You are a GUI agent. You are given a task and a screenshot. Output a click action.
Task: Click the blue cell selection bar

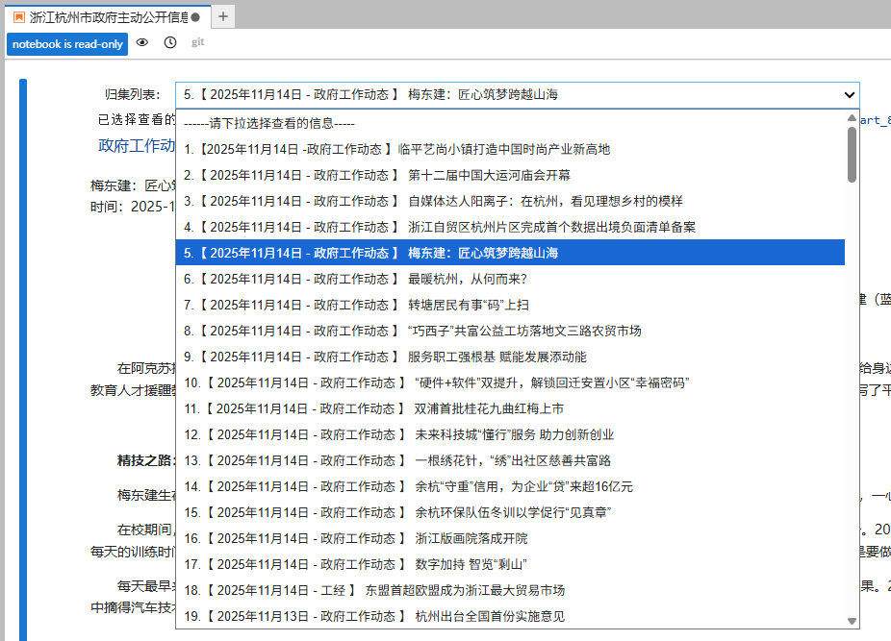(23, 360)
